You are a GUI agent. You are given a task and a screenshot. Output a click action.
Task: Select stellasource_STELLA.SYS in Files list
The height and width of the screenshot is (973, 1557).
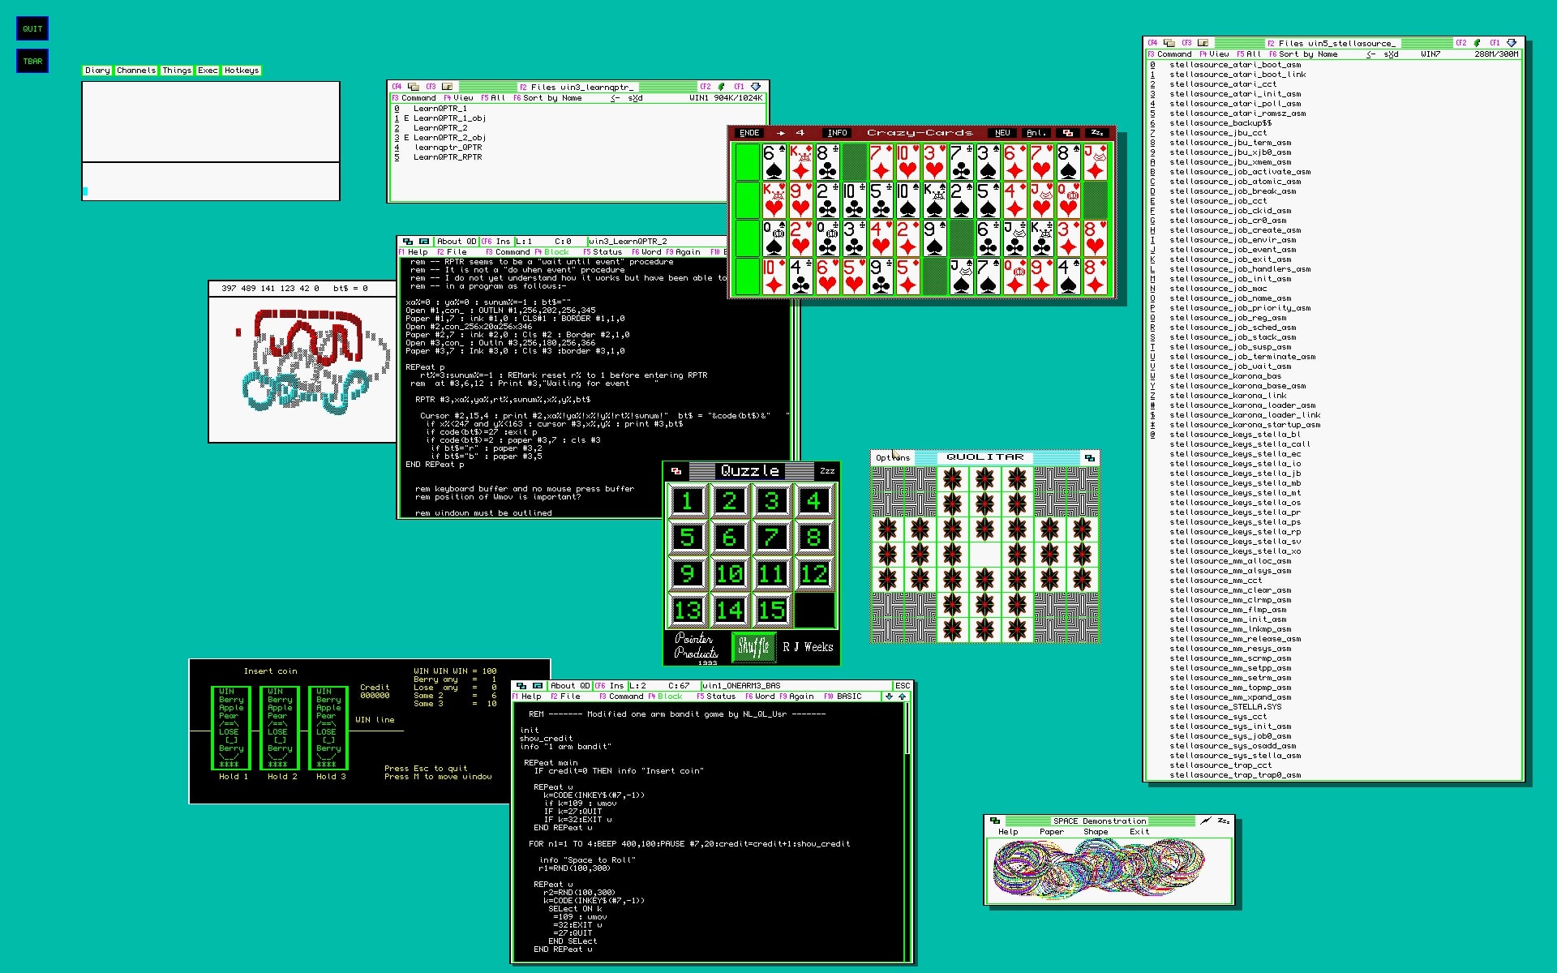[x=1225, y=707]
